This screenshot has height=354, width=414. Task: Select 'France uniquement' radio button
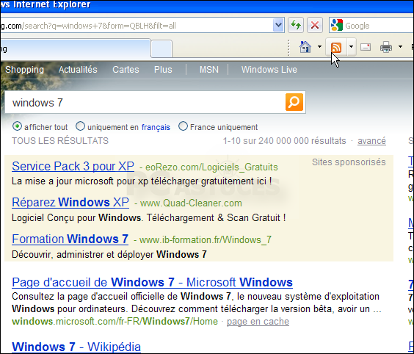pos(183,126)
